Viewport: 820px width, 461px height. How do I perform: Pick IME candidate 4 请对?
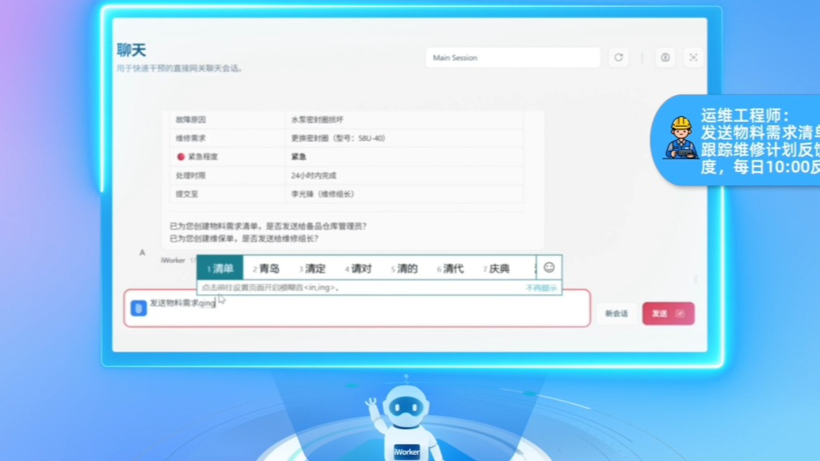point(358,269)
